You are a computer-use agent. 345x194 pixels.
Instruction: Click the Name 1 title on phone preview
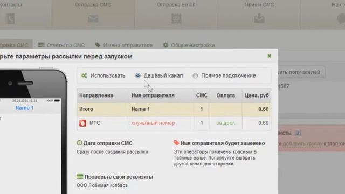click(25, 108)
